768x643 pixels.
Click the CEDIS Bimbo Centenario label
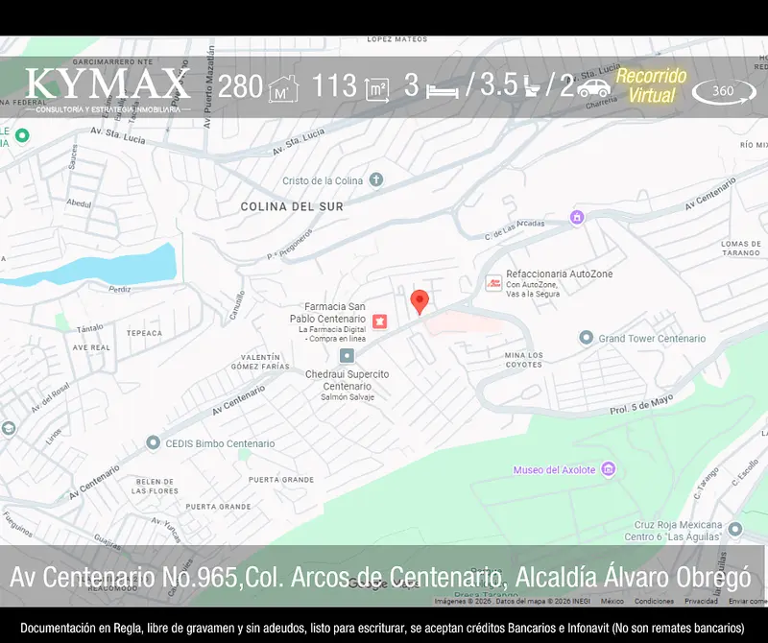click(x=220, y=443)
